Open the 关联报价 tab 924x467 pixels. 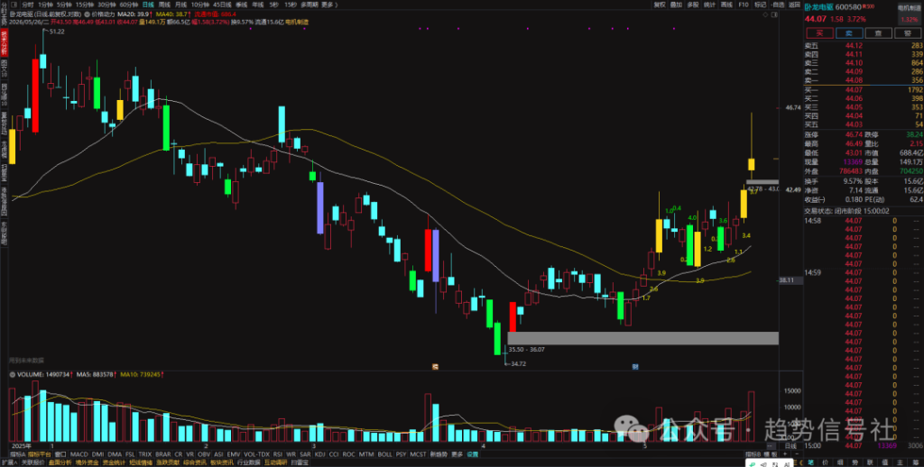click(x=33, y=462)
